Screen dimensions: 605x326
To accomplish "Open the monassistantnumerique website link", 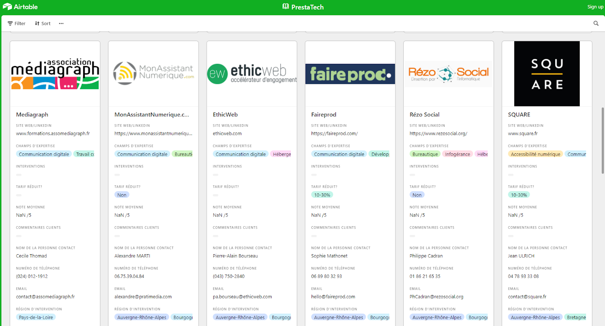I will (154, 133).
